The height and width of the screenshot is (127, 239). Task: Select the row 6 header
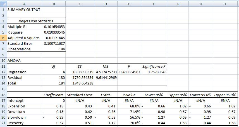[x=3, y=38]
